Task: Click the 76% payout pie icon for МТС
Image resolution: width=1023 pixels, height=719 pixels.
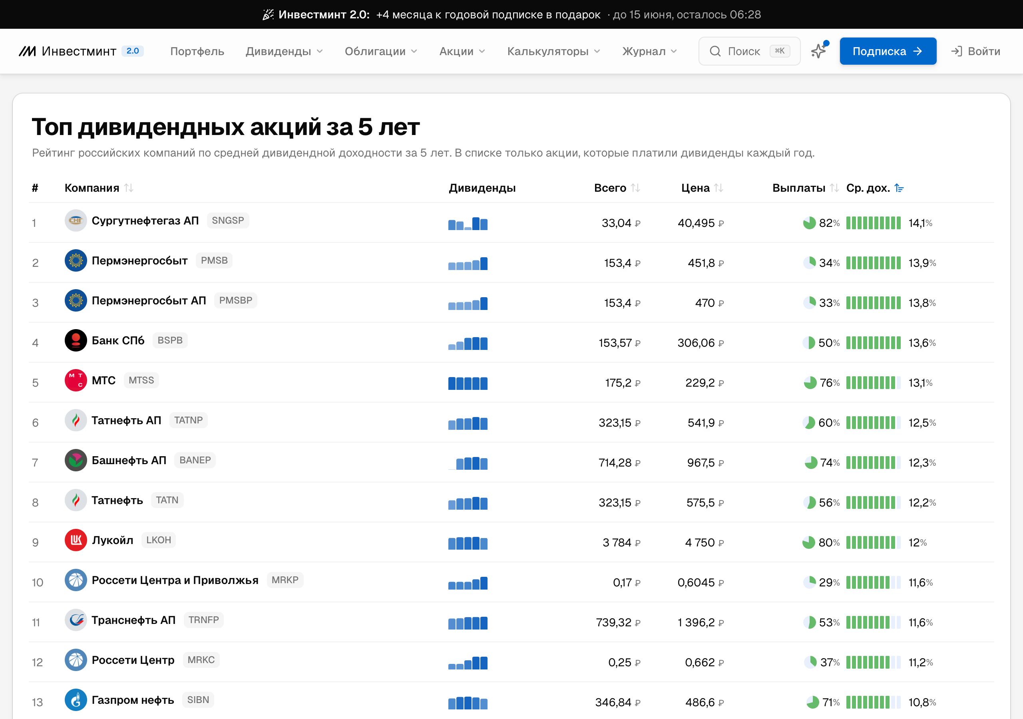Action: [x=810, y=383]
